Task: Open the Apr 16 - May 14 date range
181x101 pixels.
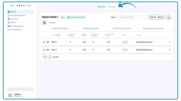Action: (x=157, y=17)
